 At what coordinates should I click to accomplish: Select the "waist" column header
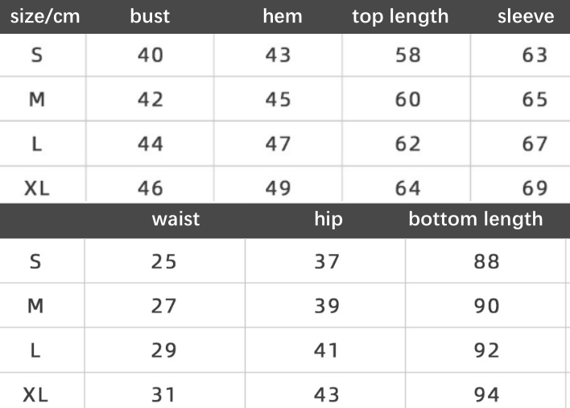click(176, 219)
